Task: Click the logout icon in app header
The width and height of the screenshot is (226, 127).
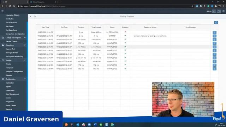Action: coord(224,11)
